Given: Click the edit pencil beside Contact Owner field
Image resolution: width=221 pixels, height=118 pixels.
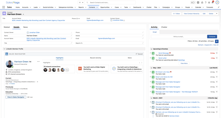Looking at the screenshot, I should (71, 33).
